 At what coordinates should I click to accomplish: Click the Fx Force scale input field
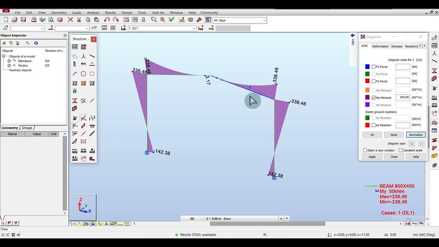403,67
